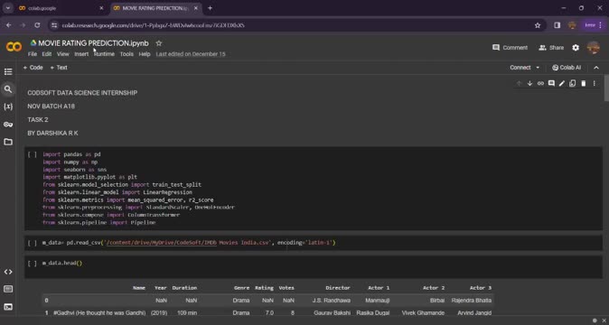Delete cell with trash icon
609x325 pixels.
point(584,83)
